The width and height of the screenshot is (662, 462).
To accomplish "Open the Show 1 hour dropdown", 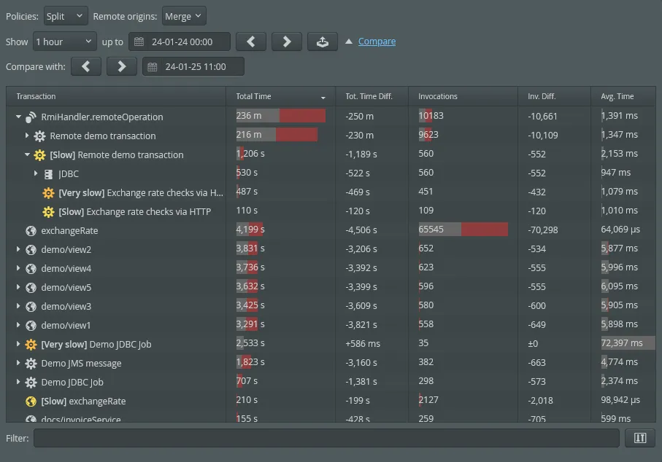I will (x=64, y=42).
